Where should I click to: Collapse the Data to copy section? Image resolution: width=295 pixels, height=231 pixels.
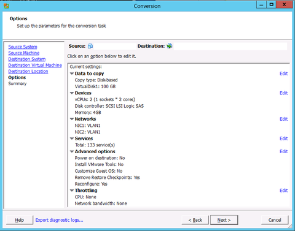point(72,74)
